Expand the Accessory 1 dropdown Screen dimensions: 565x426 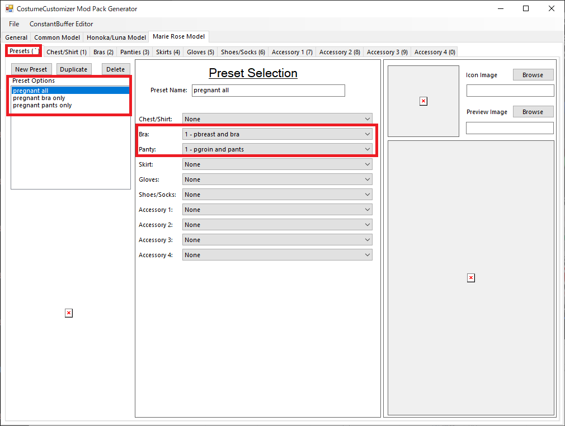click(x=277, y=210)
